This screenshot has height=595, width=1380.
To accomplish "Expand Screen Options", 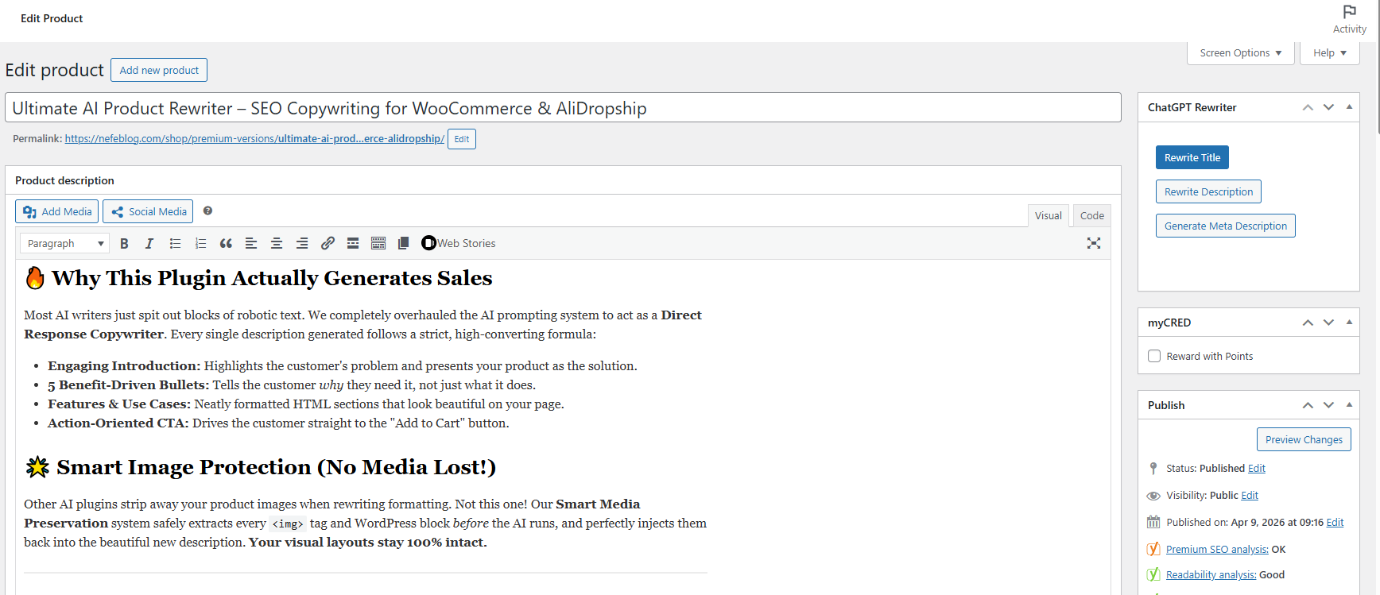I will coord(1240,53).
